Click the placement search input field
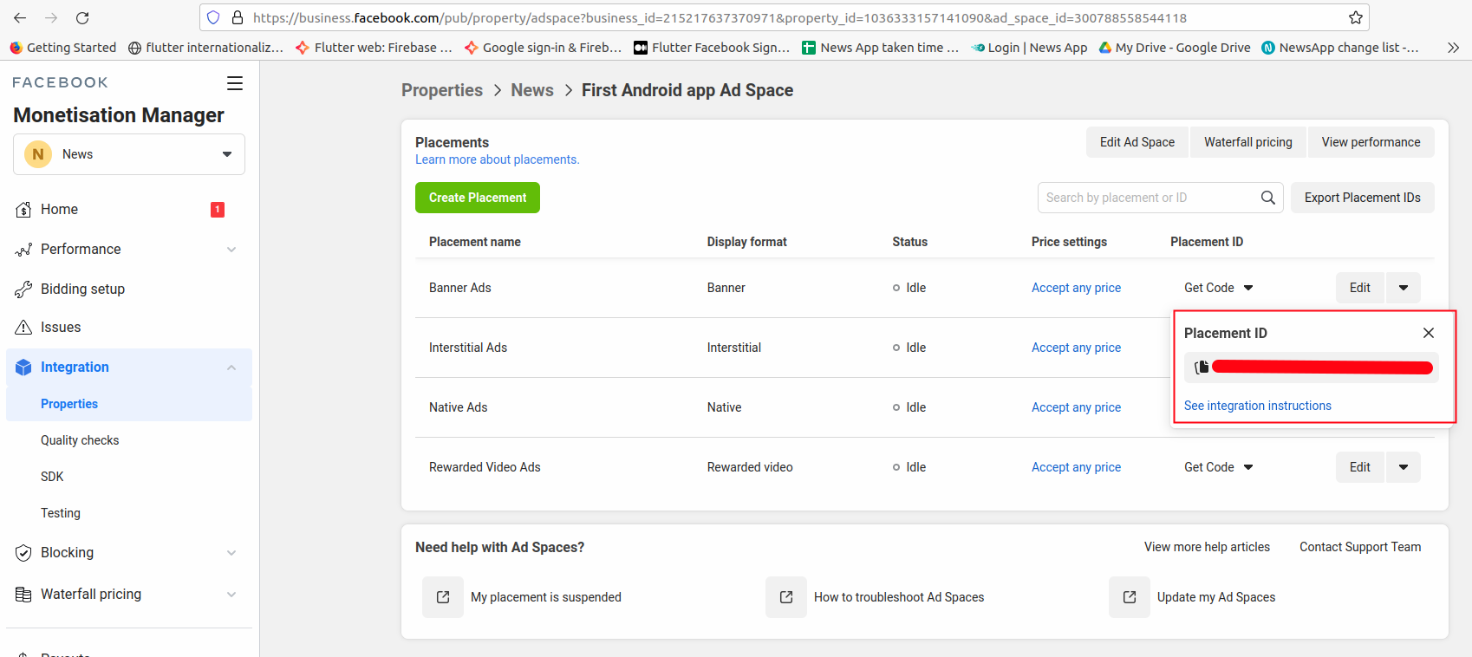This screenshot has width=1472, height=657. tap(1144, 198)
